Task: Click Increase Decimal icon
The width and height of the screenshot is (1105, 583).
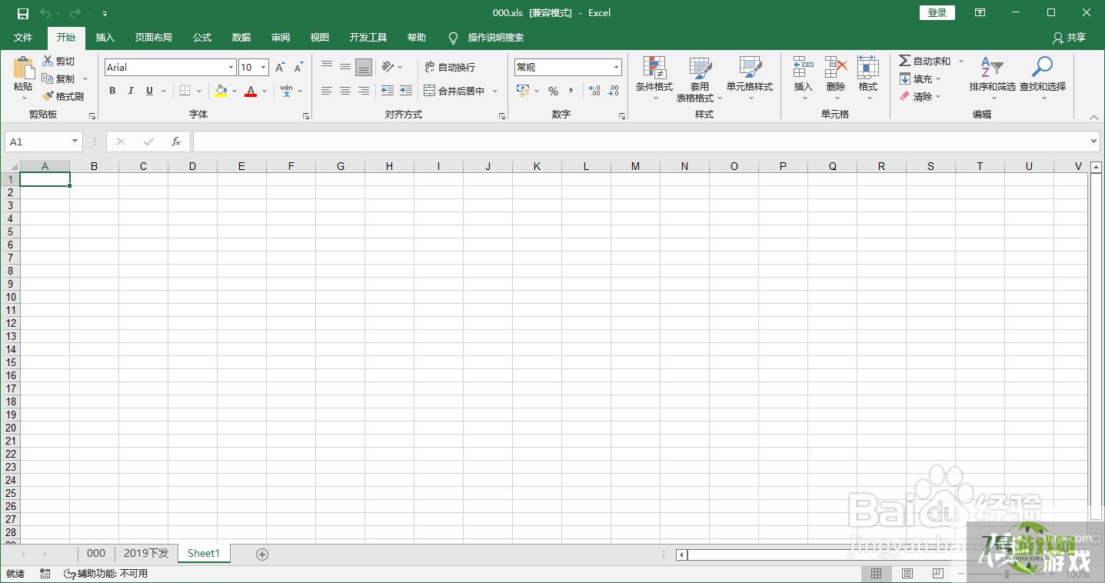Action: tap(594, 91)
